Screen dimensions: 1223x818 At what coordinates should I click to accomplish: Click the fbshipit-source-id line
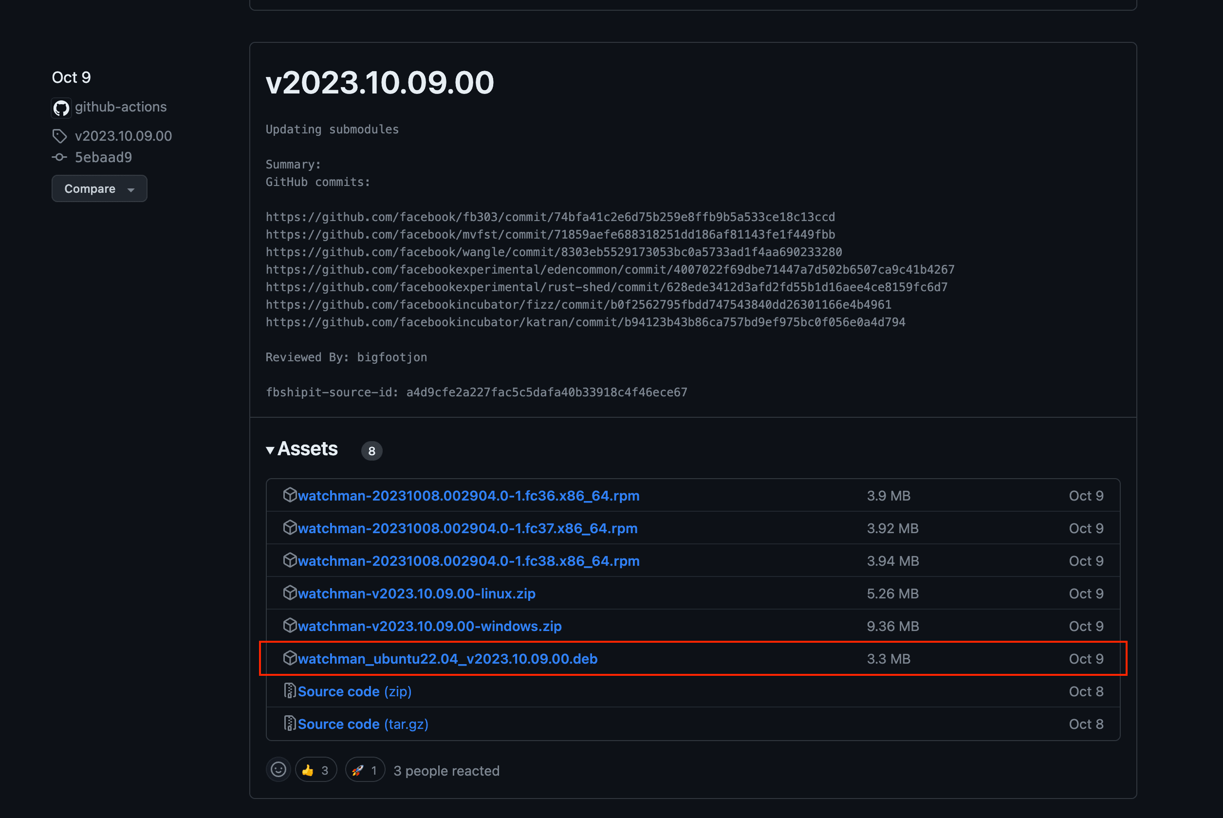(476, 392)
